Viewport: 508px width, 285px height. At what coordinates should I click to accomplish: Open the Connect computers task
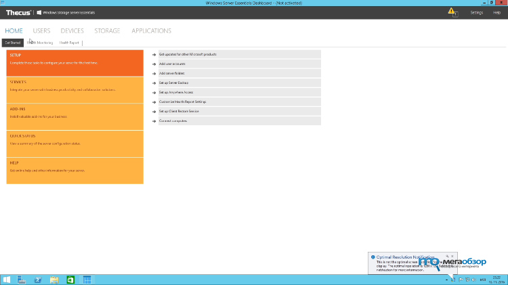tap(239, 120)
